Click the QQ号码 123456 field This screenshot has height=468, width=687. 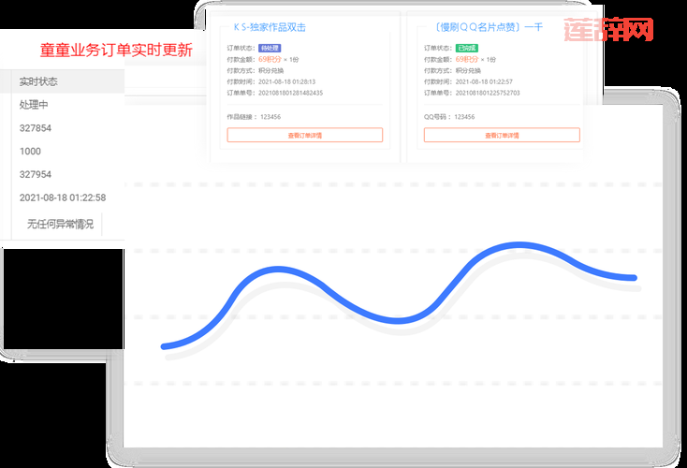pyautogui.click(x=450, y=117)
